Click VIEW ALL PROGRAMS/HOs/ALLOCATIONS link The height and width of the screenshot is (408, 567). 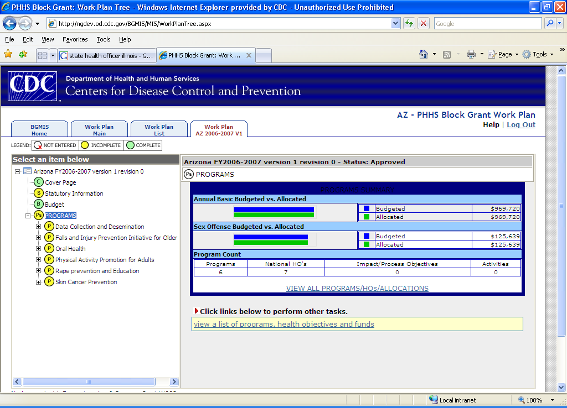pos(357,288)
